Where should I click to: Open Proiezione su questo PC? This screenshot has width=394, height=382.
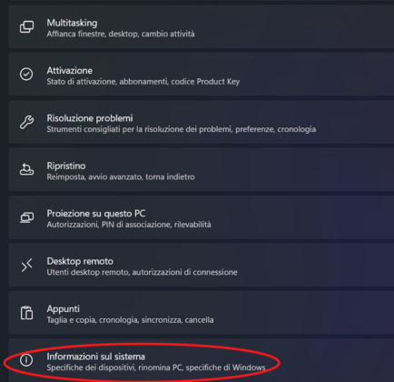202,217
